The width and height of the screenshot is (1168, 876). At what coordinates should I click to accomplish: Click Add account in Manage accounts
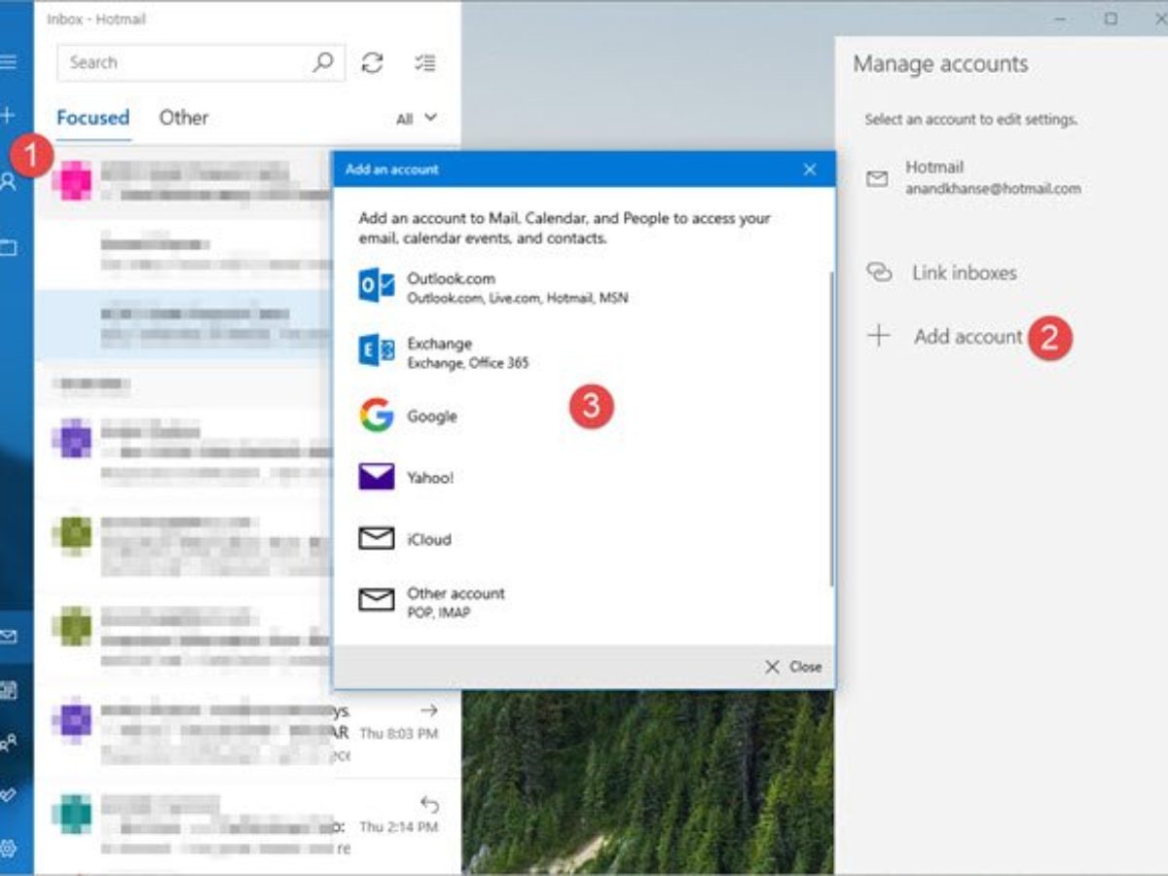[x=945, y=337]
